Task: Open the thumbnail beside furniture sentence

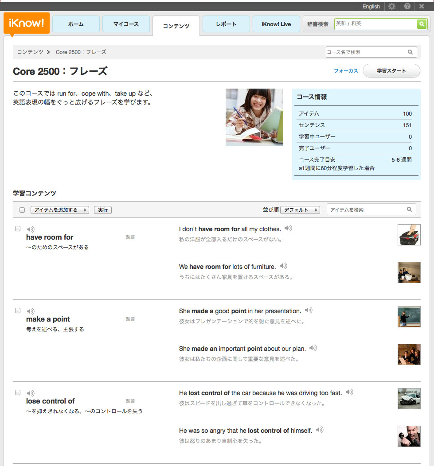Action: point(409,272)
